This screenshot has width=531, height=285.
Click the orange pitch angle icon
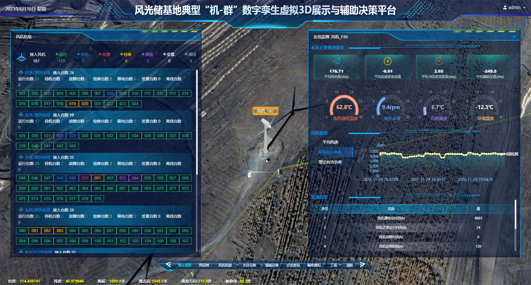[x=439, y=61]
